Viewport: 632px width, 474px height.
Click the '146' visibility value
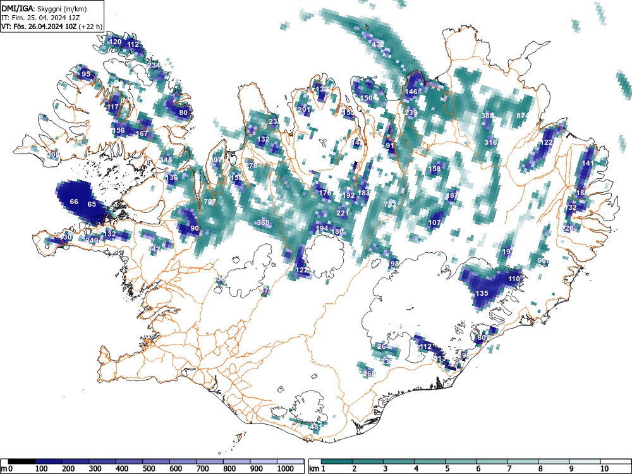[411, 92]
